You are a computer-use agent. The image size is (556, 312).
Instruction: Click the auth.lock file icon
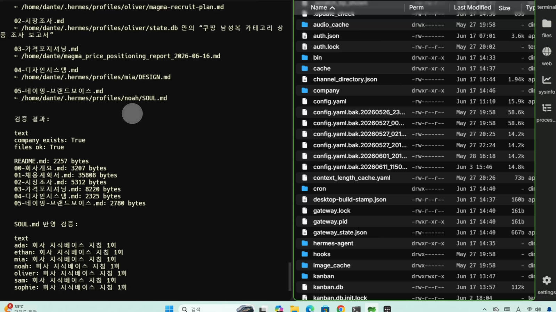pyautogui.click(x=305, y=46)
